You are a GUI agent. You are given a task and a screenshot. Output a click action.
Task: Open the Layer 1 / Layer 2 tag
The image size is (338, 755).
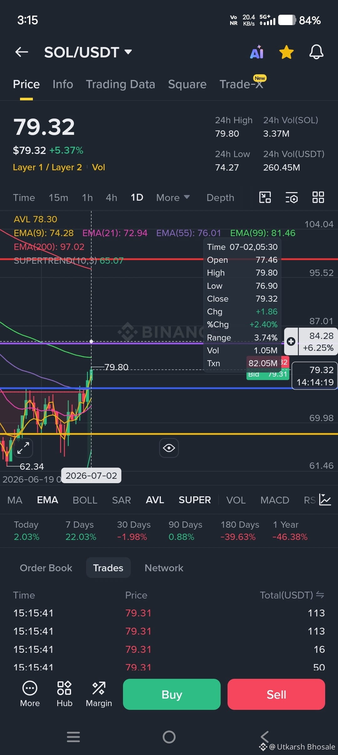47,167
